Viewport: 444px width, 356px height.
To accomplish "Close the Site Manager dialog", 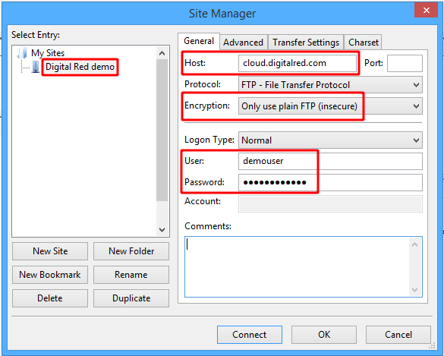I will tap(426, 11).
